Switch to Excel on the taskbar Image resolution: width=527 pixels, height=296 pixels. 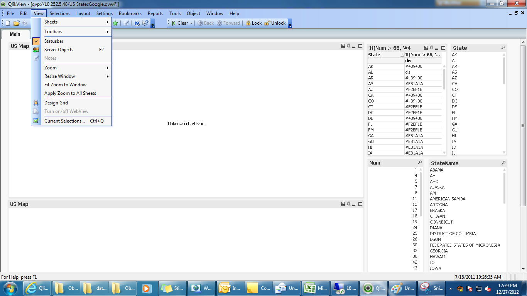click(x=316, y=288)
